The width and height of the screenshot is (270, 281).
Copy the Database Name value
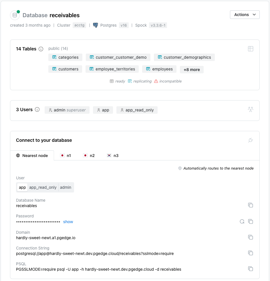[x=251, y=205]
